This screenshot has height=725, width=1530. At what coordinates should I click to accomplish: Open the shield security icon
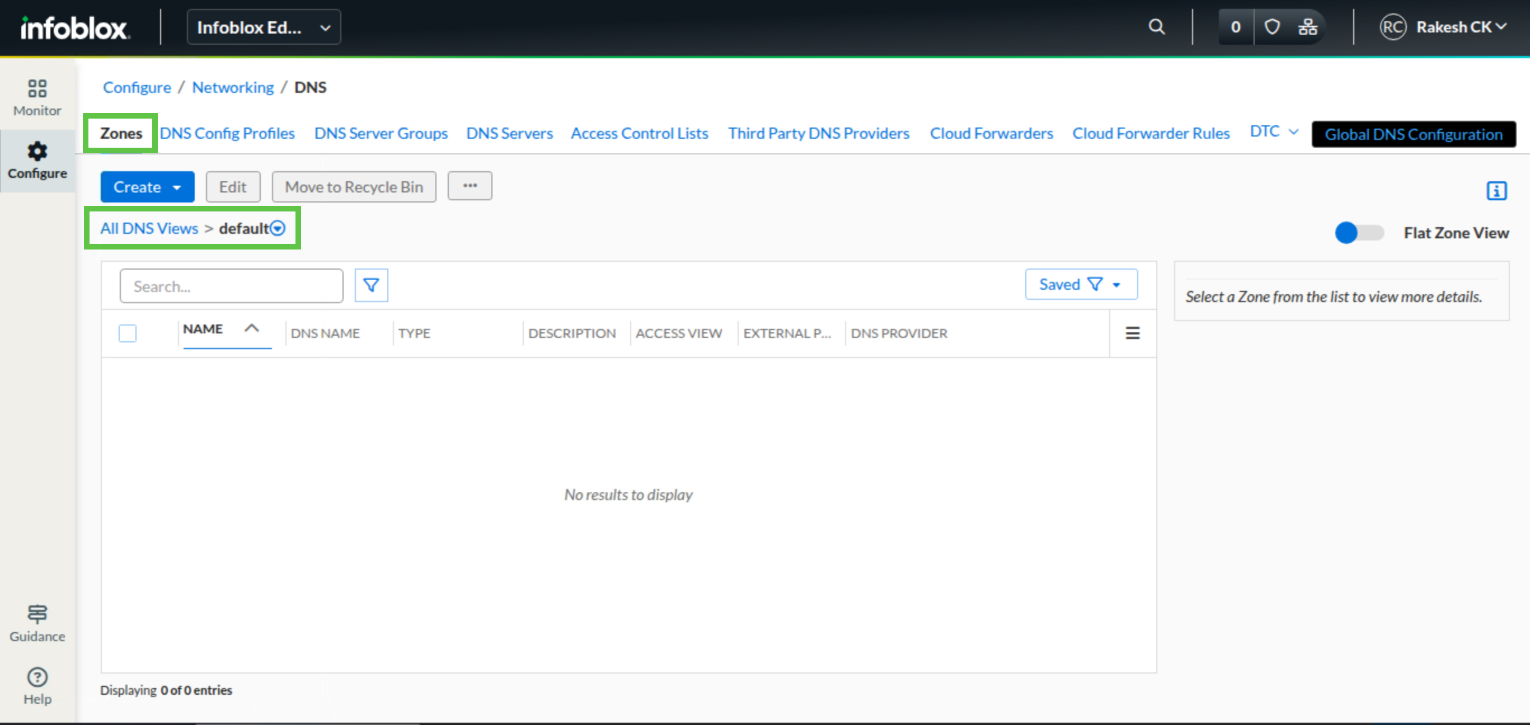[1271, 27]
